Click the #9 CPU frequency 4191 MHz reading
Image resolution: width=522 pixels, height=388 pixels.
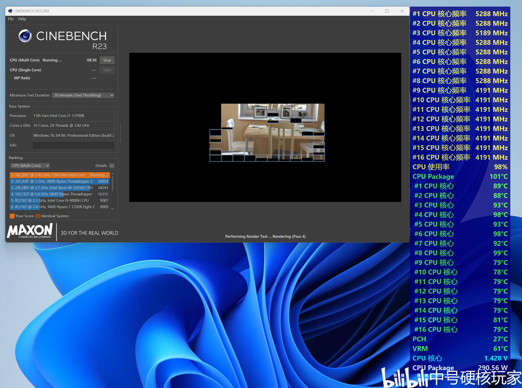click(x=491, y=90)
